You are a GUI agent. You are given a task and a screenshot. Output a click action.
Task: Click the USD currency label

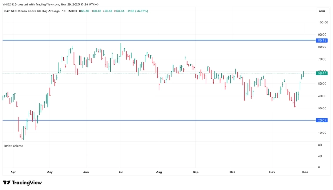coord(322,11)
